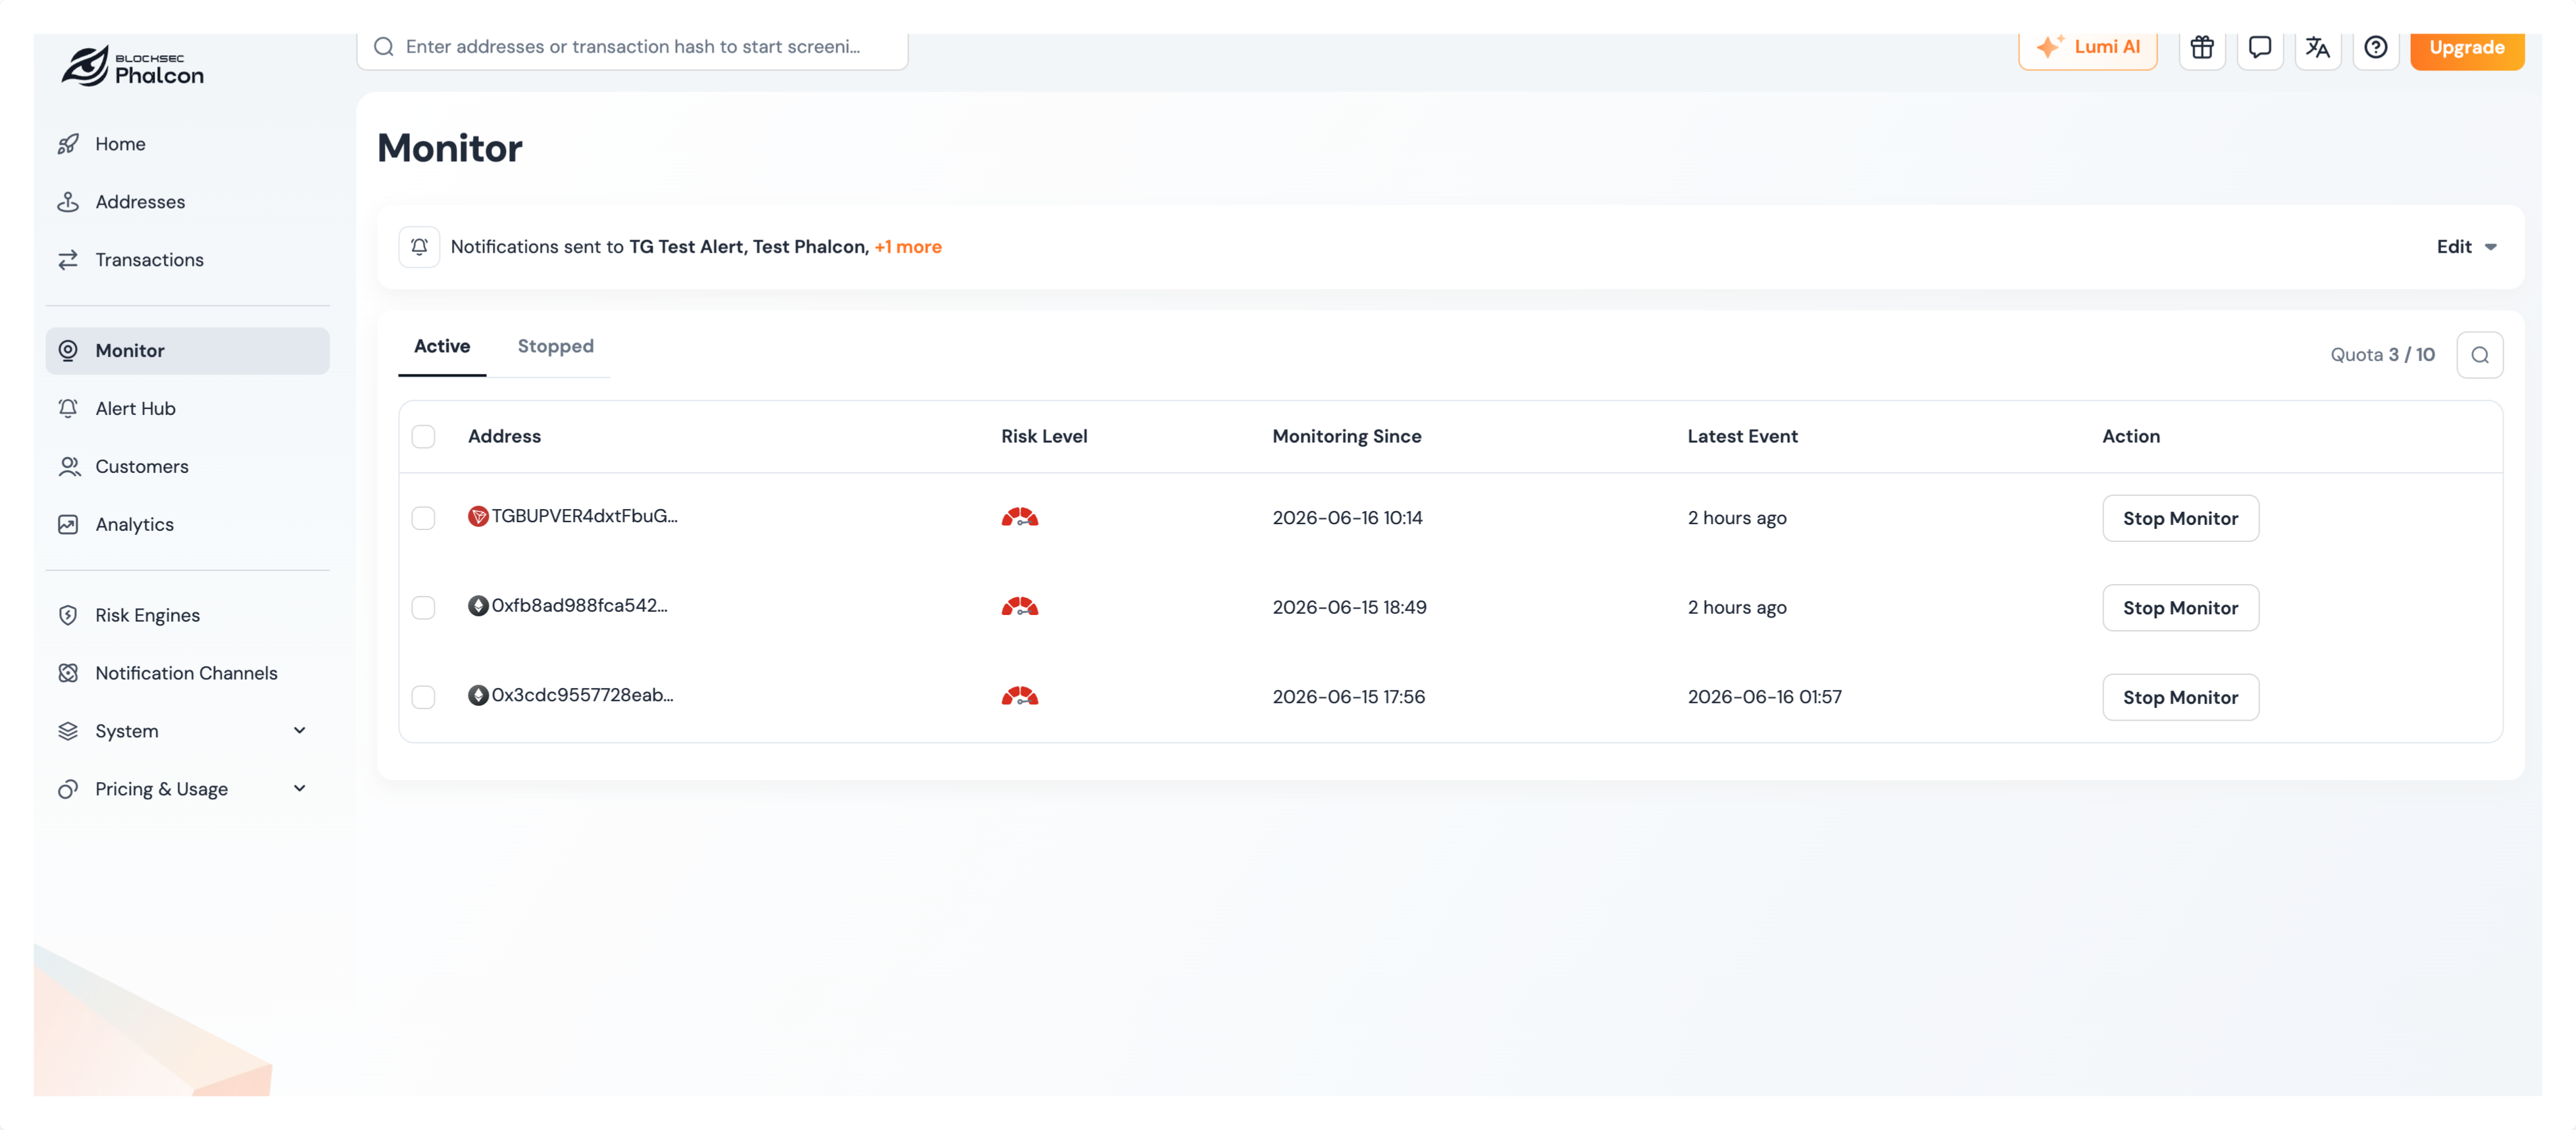The width and height of the screenshot is (2576, 1130).
Task: Check the box for the 0xfb8ad988fca542 row
Action: click(423, 608)
